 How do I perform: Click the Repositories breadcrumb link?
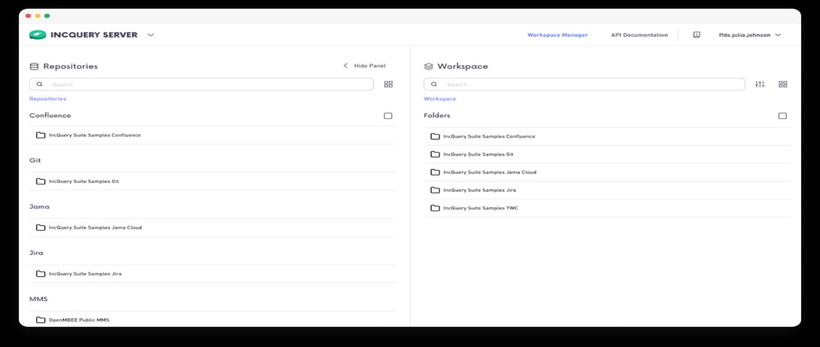(48, 99)
